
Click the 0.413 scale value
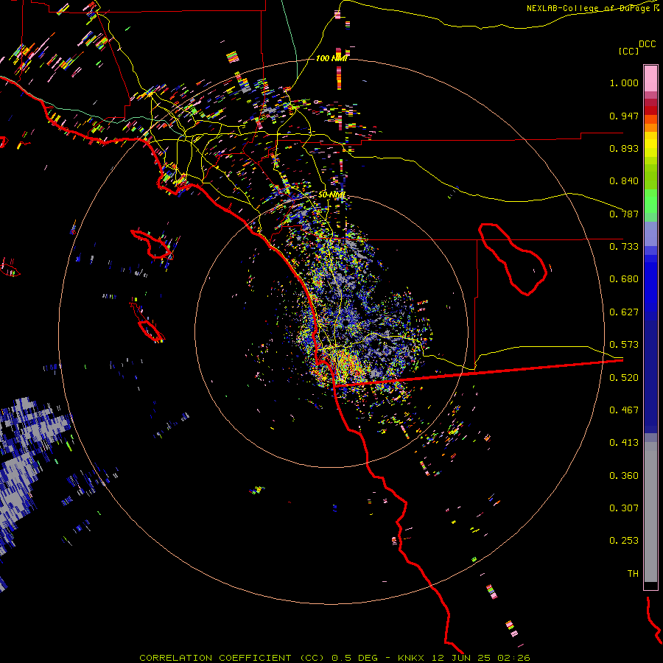(x=624, y=443)
